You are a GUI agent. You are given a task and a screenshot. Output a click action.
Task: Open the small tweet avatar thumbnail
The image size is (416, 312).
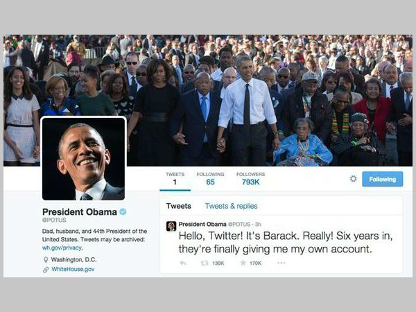[x=171, y=226]
